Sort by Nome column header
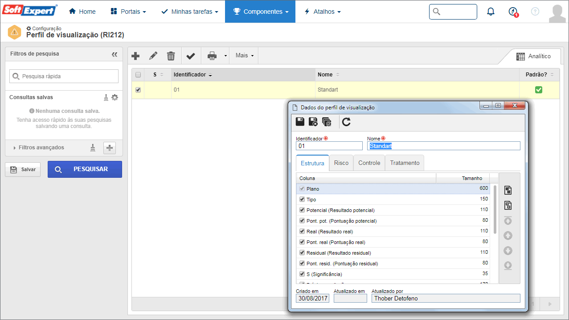 click(417, 75)
